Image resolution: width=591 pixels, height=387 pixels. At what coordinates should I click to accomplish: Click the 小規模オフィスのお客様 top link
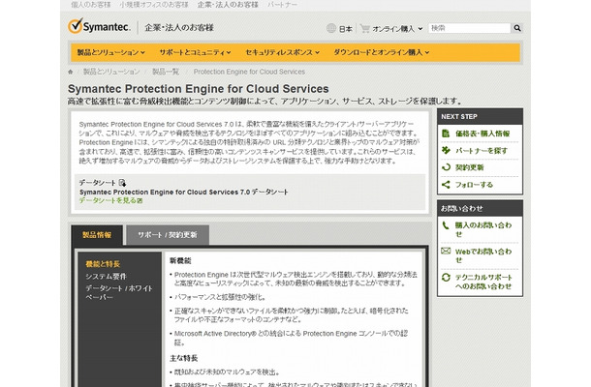pyautogui.click(x=154, y=5)
